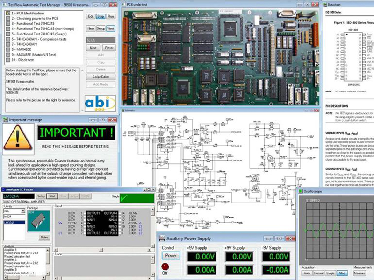Toggle the View button in TestFlow
Screen dimensions: 374x280
tap(110, 28)
